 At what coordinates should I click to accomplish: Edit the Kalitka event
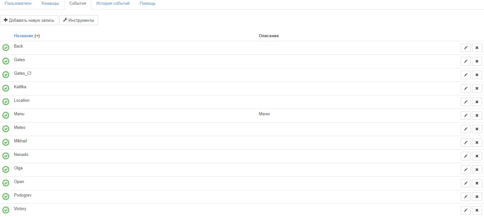point(466,89)
